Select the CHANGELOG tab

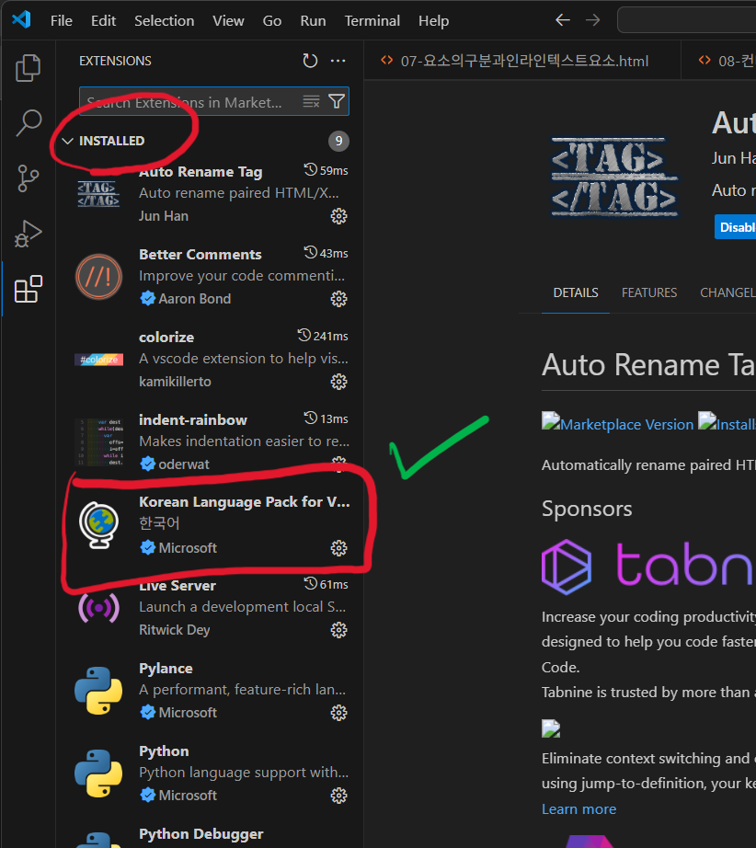[727, 292]
